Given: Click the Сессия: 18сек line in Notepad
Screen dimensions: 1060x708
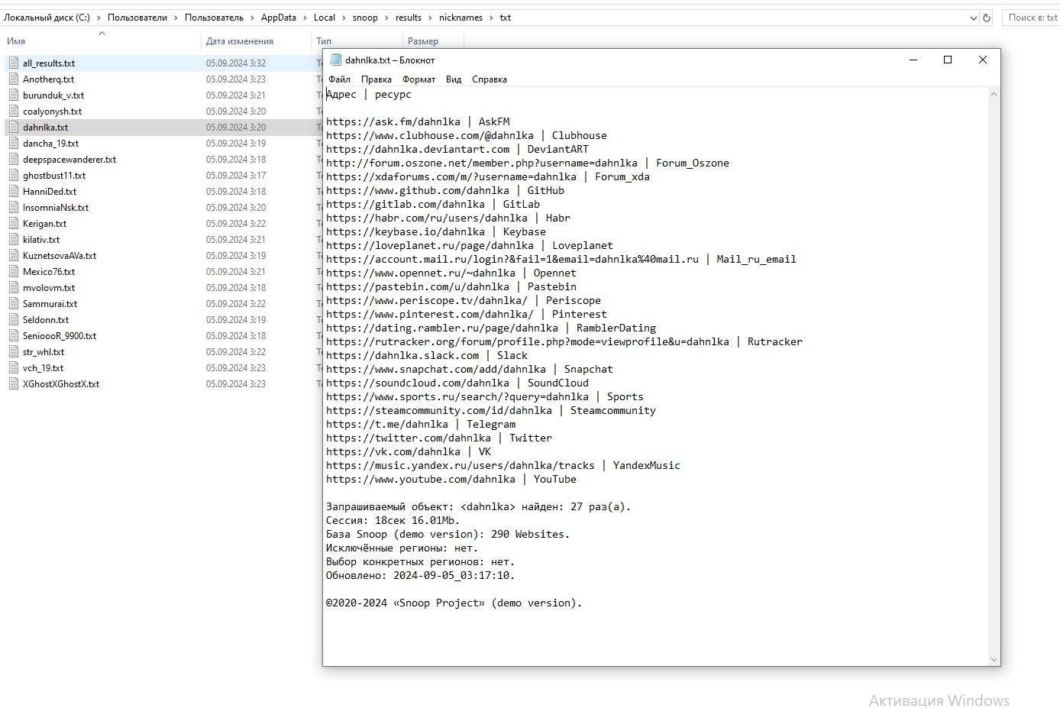Looking at the screenshot, I should (x=393, y=521).
